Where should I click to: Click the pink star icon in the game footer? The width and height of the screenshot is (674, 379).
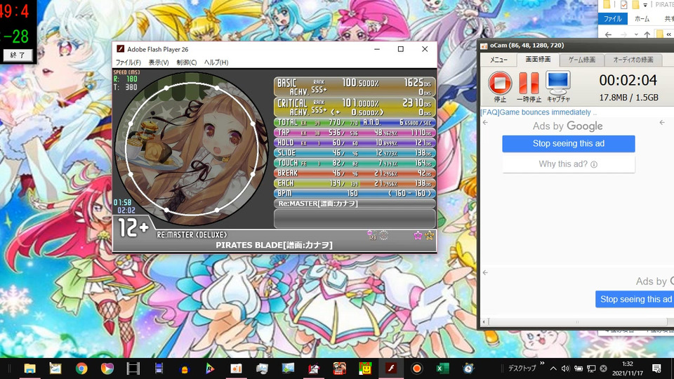418,235
